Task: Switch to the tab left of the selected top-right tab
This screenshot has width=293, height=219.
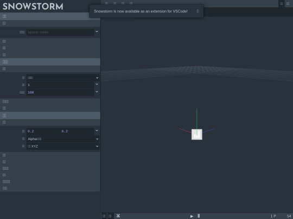Action: pos(282,4)
